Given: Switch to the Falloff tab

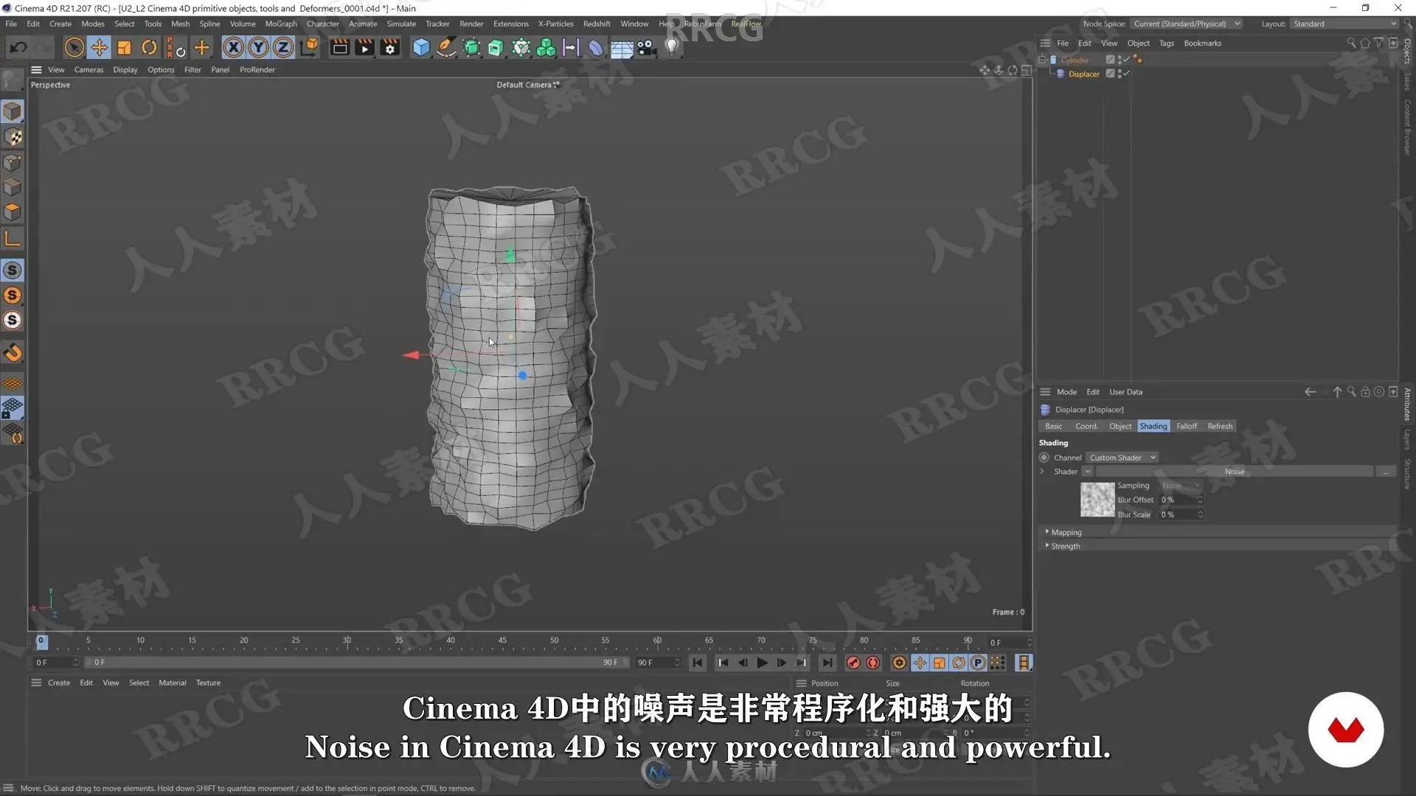Looking at the screenshot, I should coord(1186,426).
